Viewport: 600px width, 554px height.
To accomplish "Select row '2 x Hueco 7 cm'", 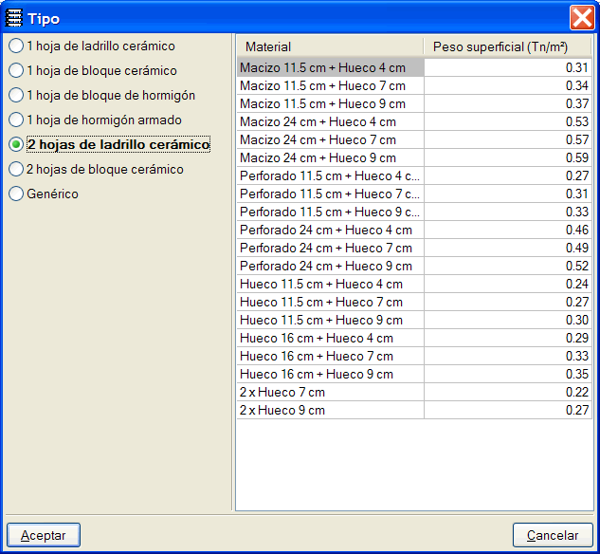I will tap(414, 392).
